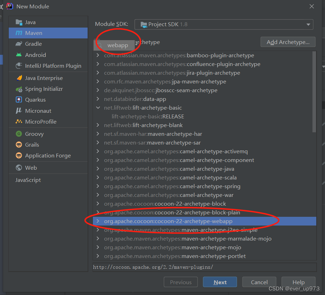Click the Next button
Viewport: 325px width, 295px height.
point(220,282)
